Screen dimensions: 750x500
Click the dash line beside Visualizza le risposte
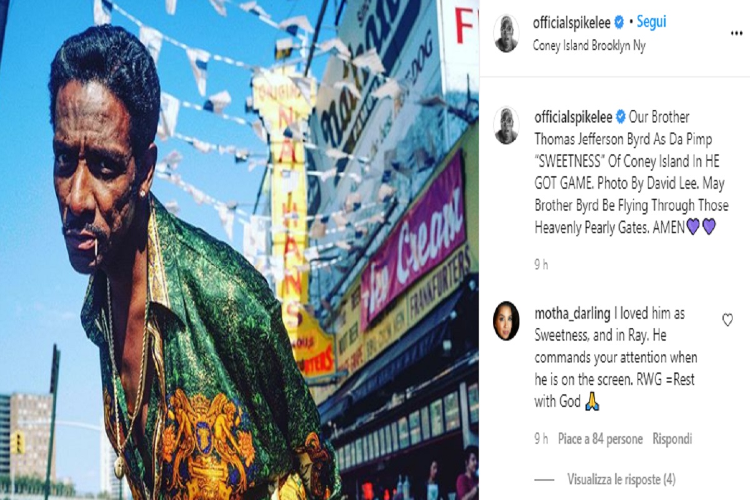[x=544, y=479]
